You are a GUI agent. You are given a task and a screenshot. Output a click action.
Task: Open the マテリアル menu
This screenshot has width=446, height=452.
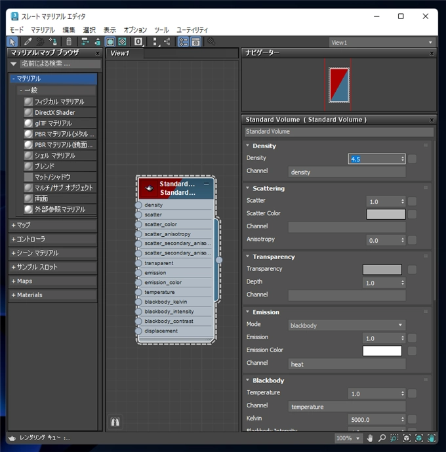point(43,30)
